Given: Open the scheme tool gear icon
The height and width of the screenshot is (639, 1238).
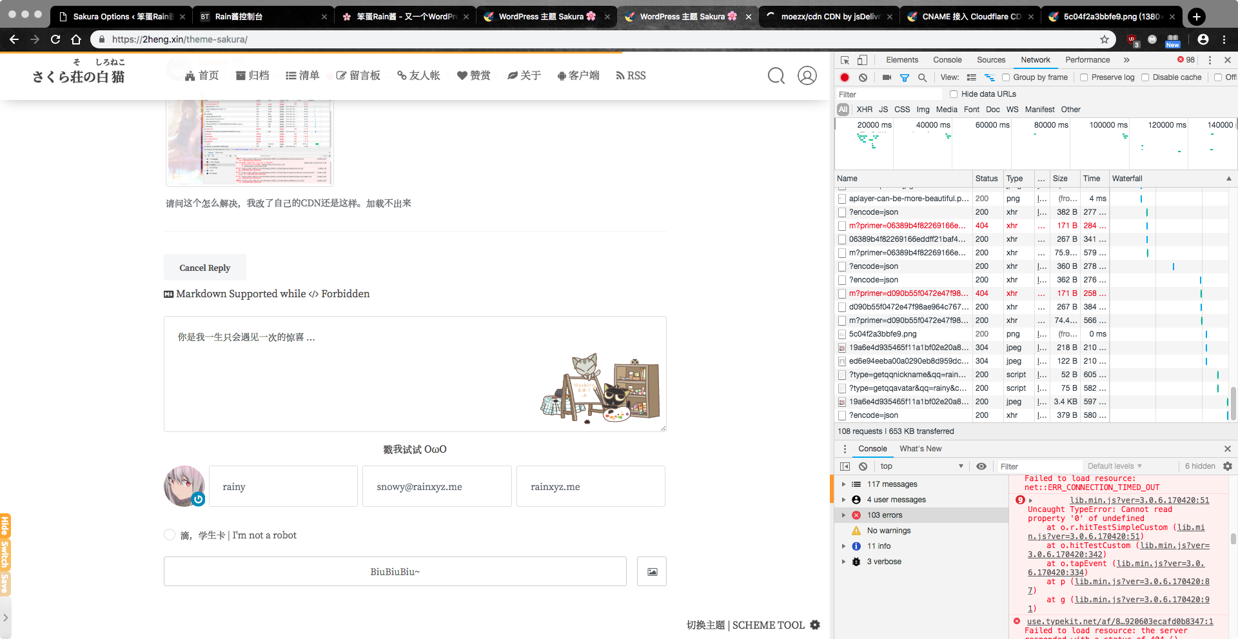Looking at the screenshot, I should point(815,625).
